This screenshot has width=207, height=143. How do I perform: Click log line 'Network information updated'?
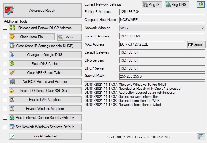(x=123, y=105)
